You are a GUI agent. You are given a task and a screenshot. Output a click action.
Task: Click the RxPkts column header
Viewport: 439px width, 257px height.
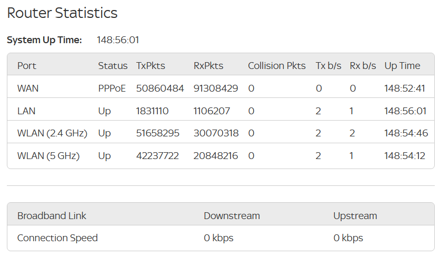point(208,66)
